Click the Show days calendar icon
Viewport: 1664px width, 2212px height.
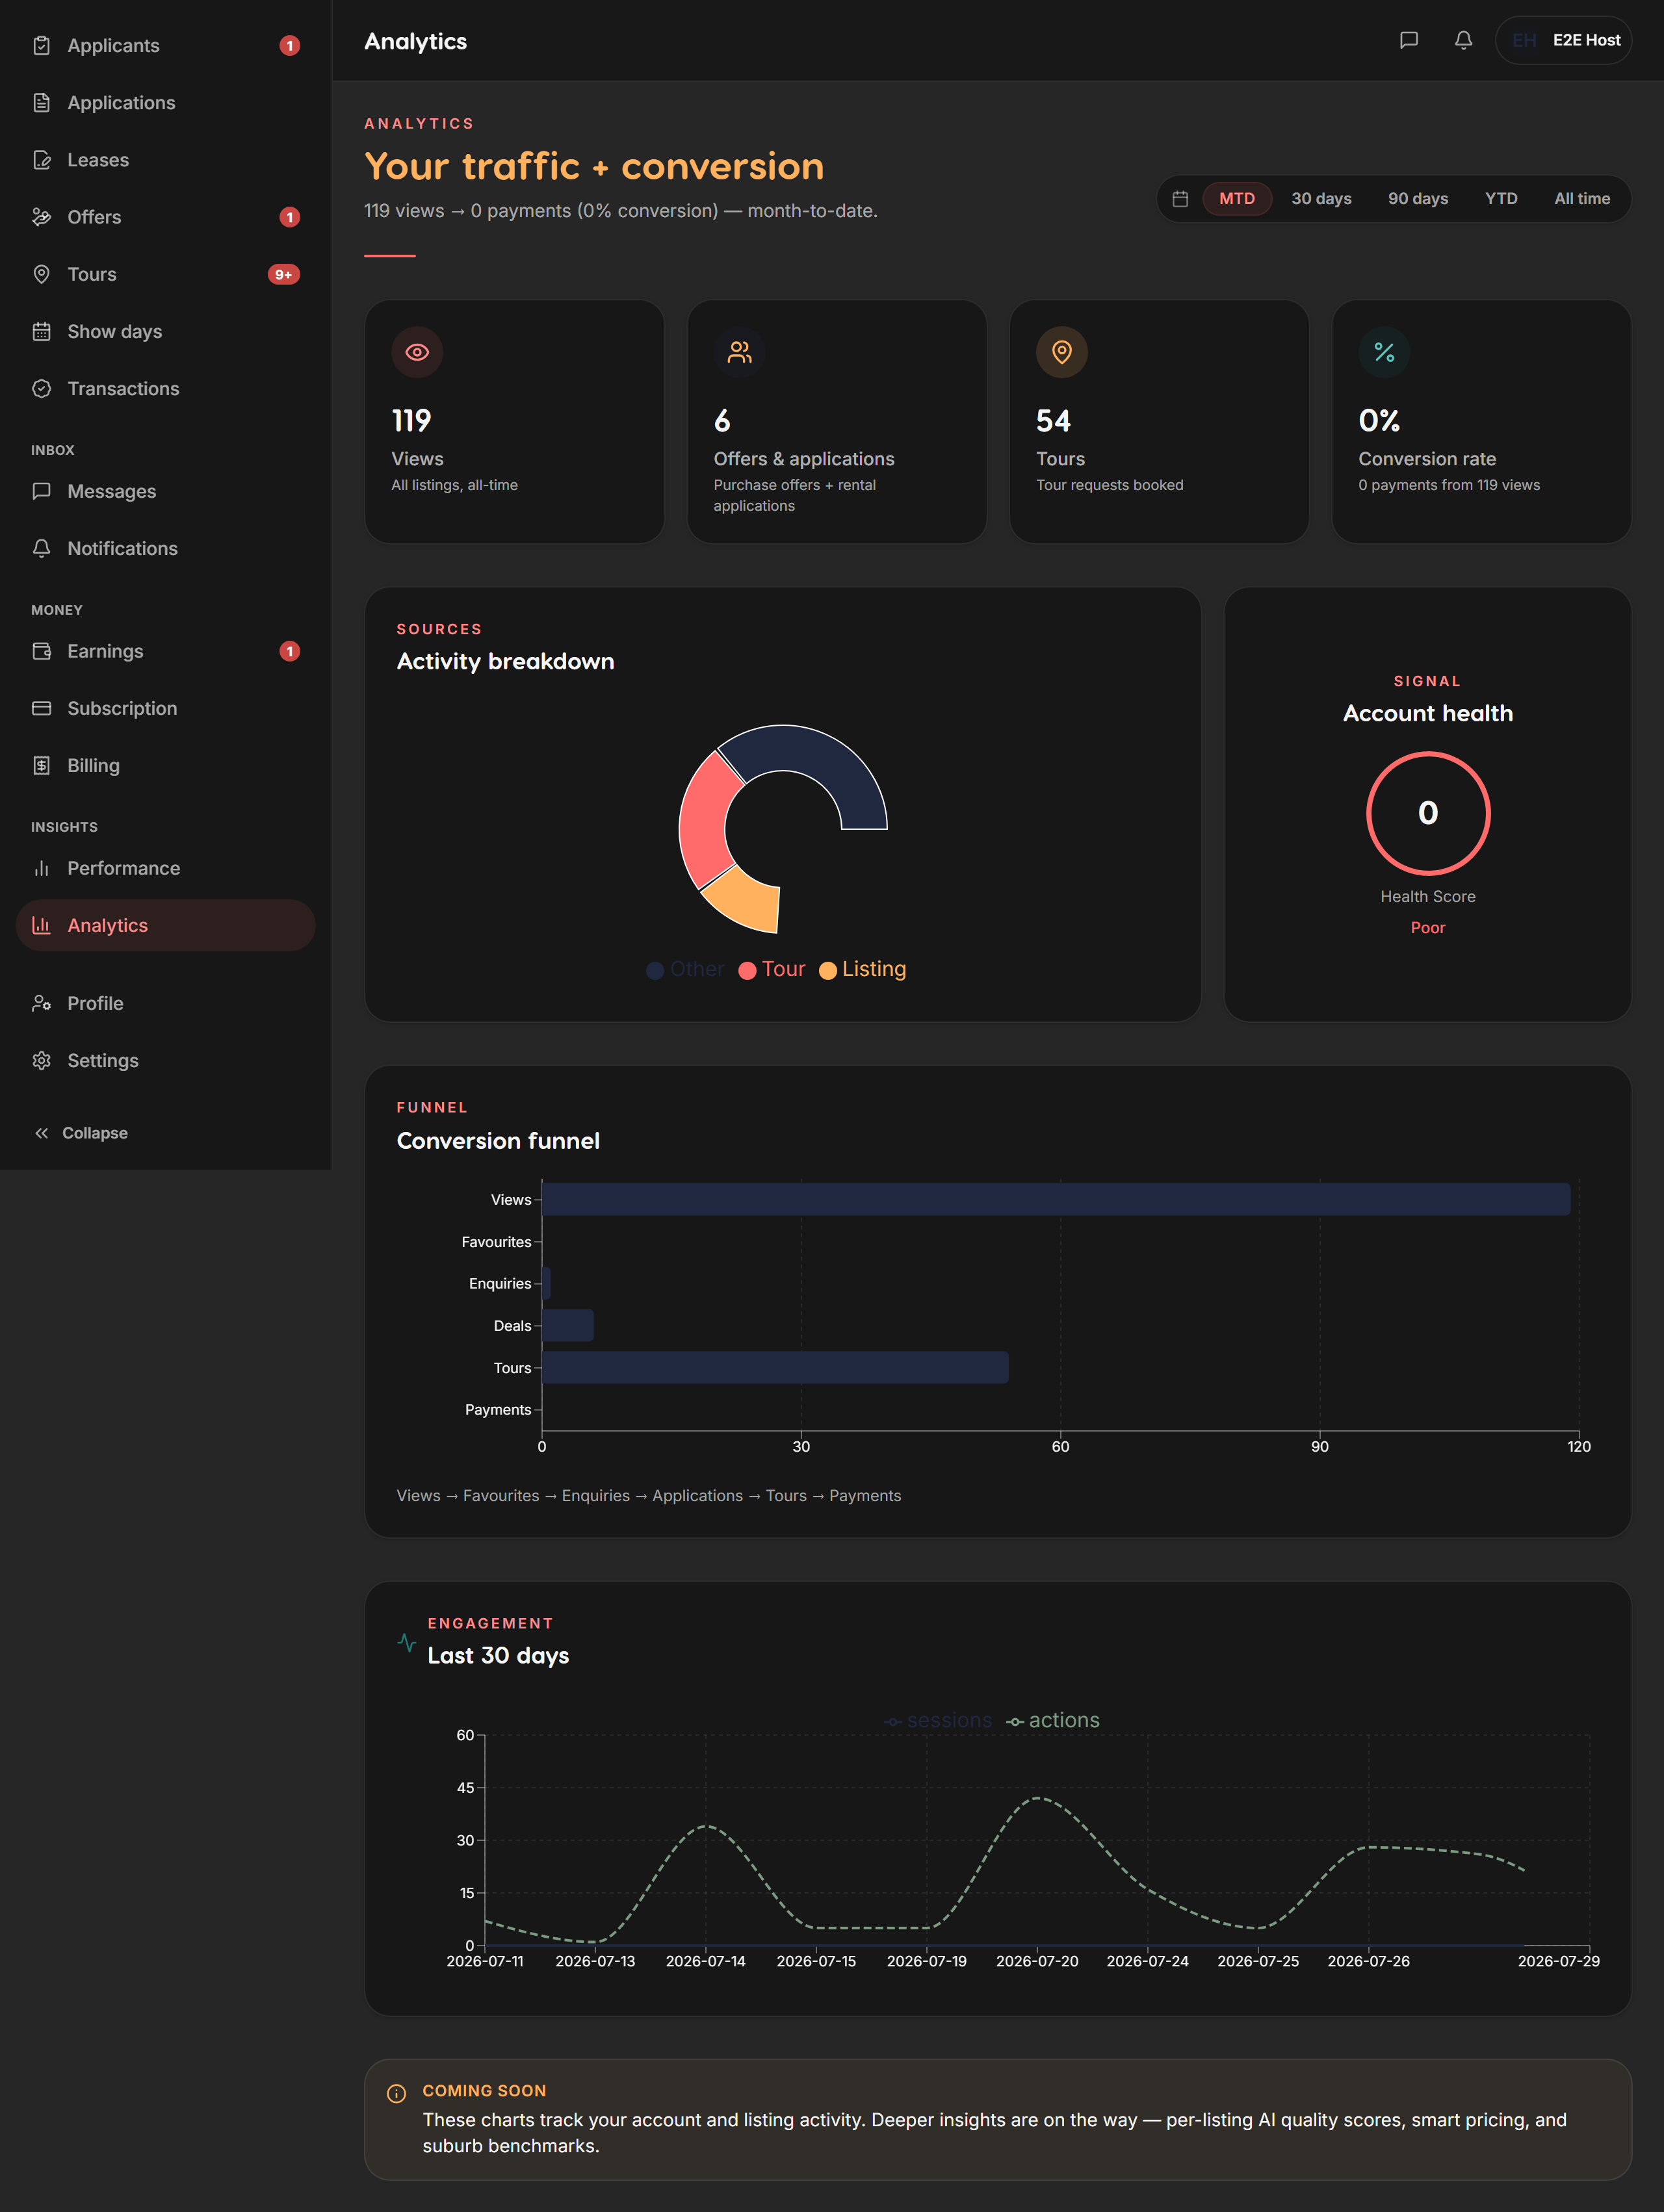41,331
